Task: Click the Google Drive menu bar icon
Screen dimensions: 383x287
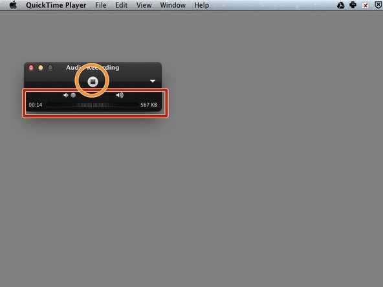Action: pos(341,5)
